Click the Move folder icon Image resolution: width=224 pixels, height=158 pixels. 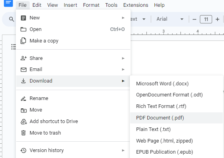[24, 110]
